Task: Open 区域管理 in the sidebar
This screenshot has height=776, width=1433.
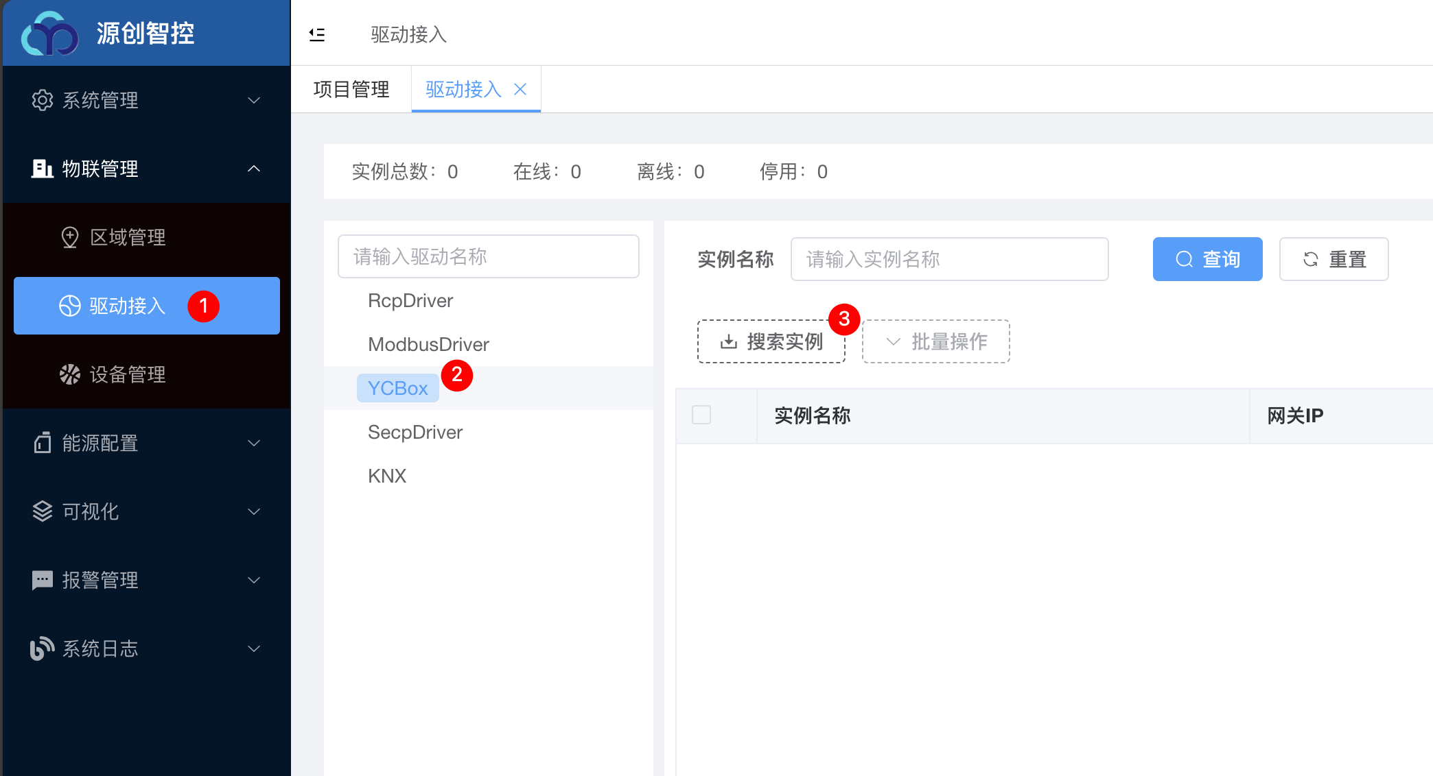Action: (x=147, y=237)
